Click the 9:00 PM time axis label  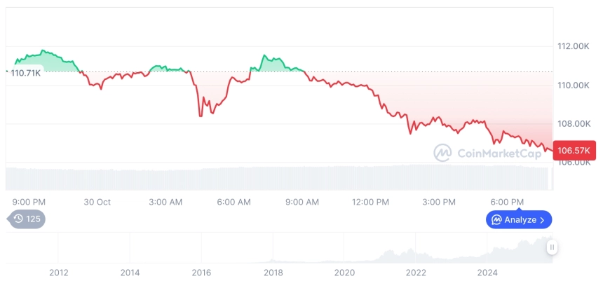pyautogui.click(x=29, y=202)
